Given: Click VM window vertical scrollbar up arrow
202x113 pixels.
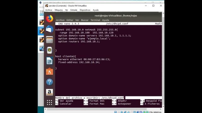Looking at the screenshot, I should (x=163, y=13).
